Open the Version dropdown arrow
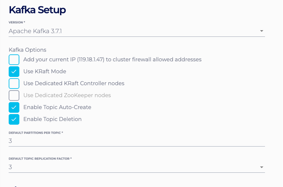Image resolution: width=283 pixels, height=187 pixels. coord(261,31)
